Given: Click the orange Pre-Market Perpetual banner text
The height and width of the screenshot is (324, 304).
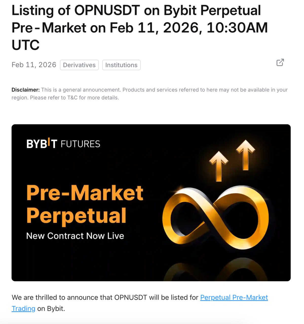Looking at the screenshot, I should [85, 204].
